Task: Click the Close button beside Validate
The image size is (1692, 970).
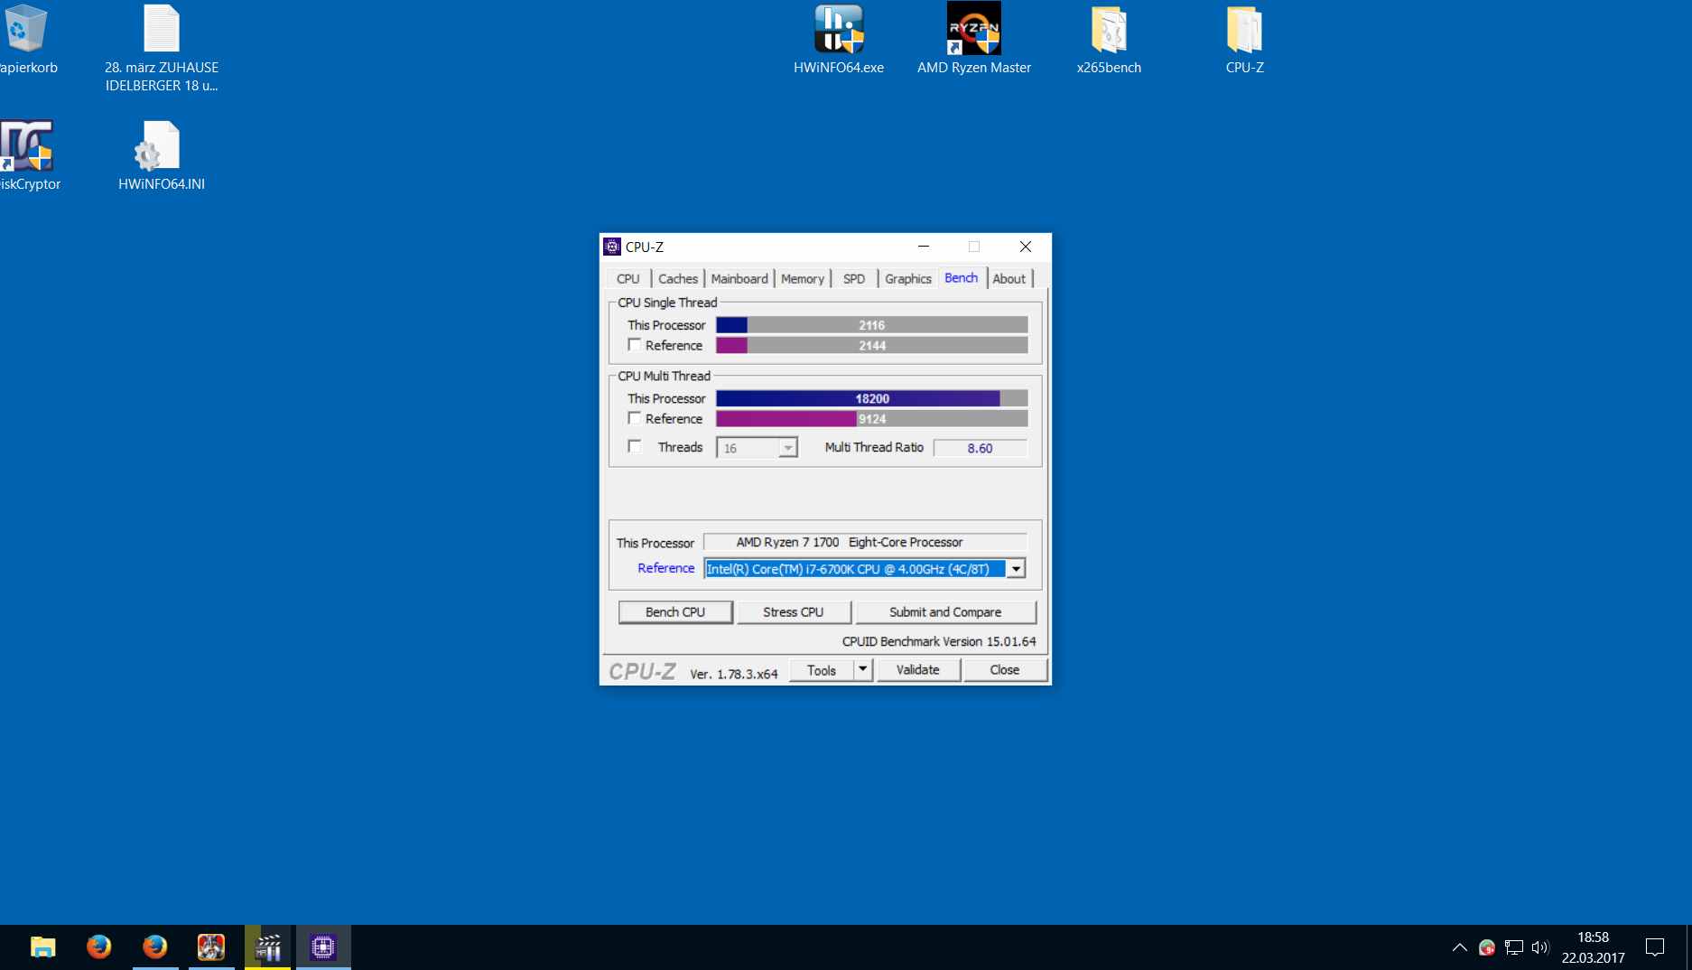Action: pyautogui.click(x=1005, y=669)
